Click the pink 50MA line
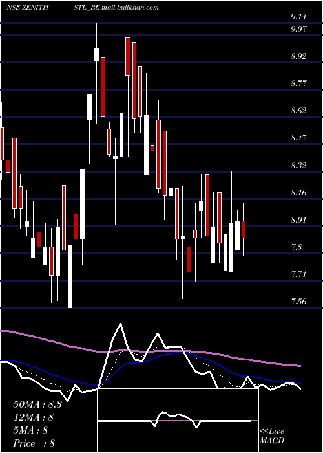Image resolution: width=323 pixels, height=453 pixels. tap(150, 351)
